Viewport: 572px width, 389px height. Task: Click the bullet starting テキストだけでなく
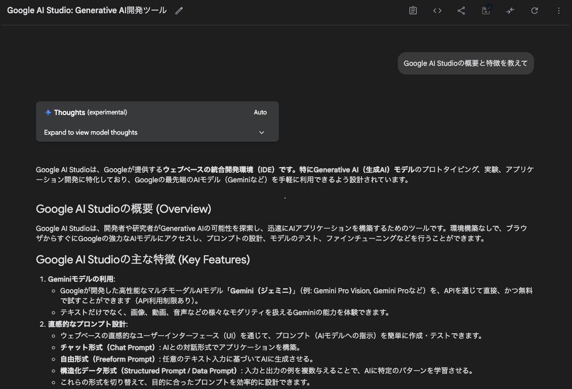pyautogui.click(x=225, y=313)
